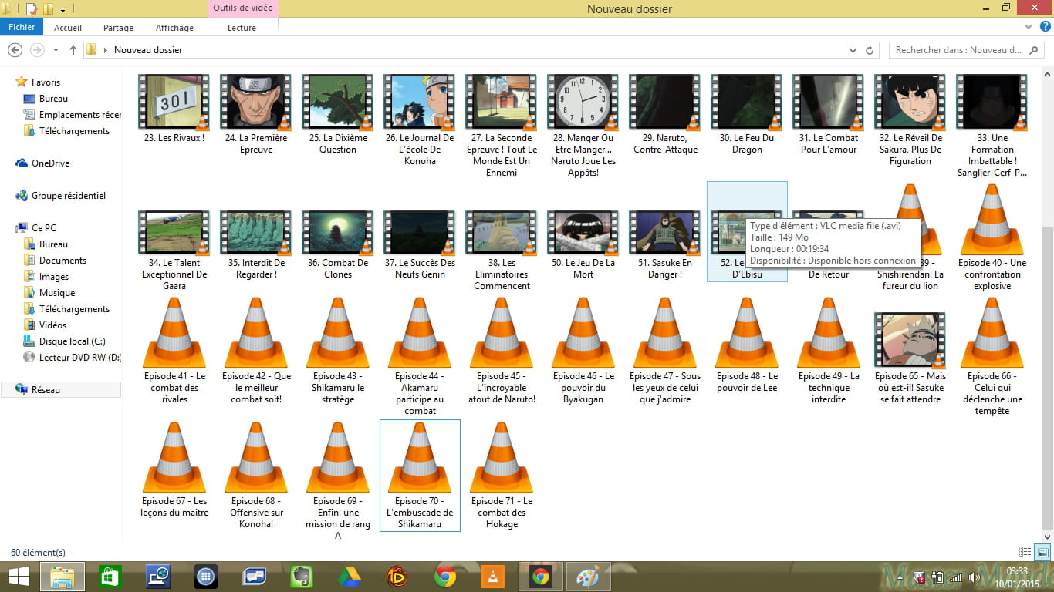Viewport: 1054px width, 592px height.
Task: Click the vertical scrollbar thumb
Action: pyautogui.click(x=1047, y=378)
